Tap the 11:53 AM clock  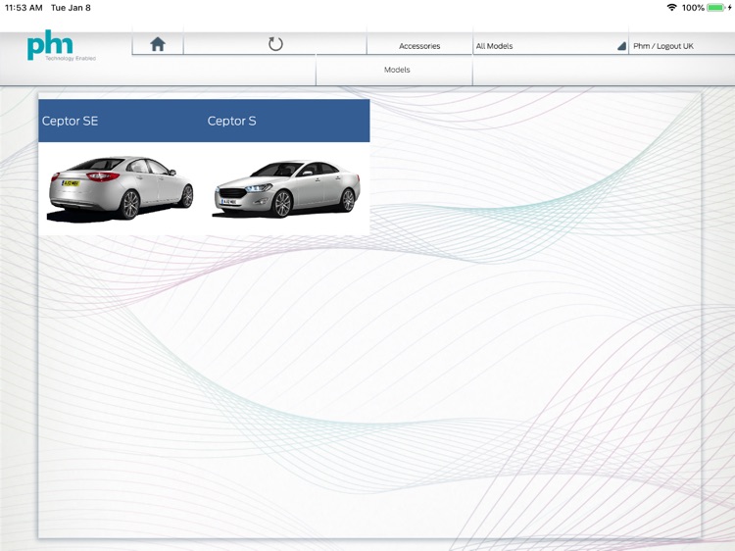pyautogui.click(x=24, y=8)
